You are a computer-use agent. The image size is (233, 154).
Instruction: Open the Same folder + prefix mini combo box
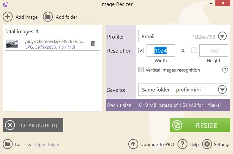[x=183, y=89]
